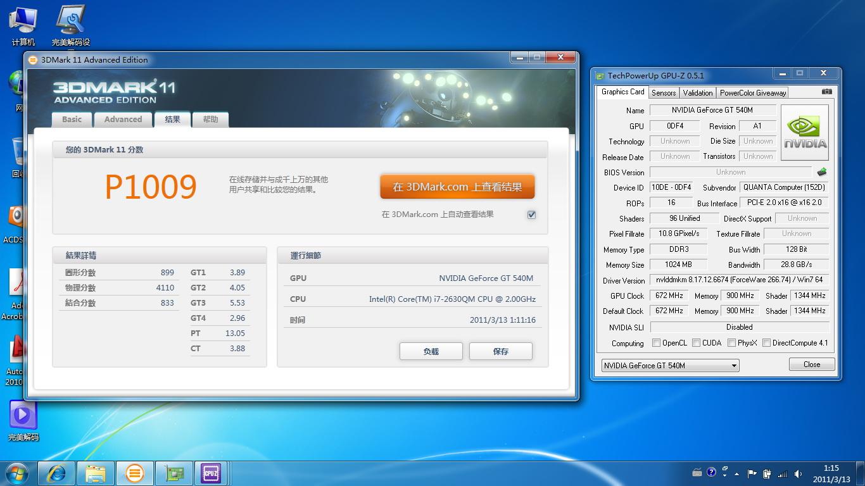Click the NVIDIA logo in GPU-Z
Viewport: 865px width, 486px height.
point(805,132)
